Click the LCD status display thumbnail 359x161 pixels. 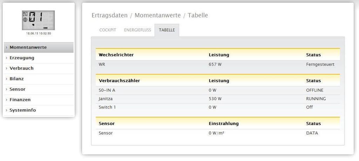(38, 20)
